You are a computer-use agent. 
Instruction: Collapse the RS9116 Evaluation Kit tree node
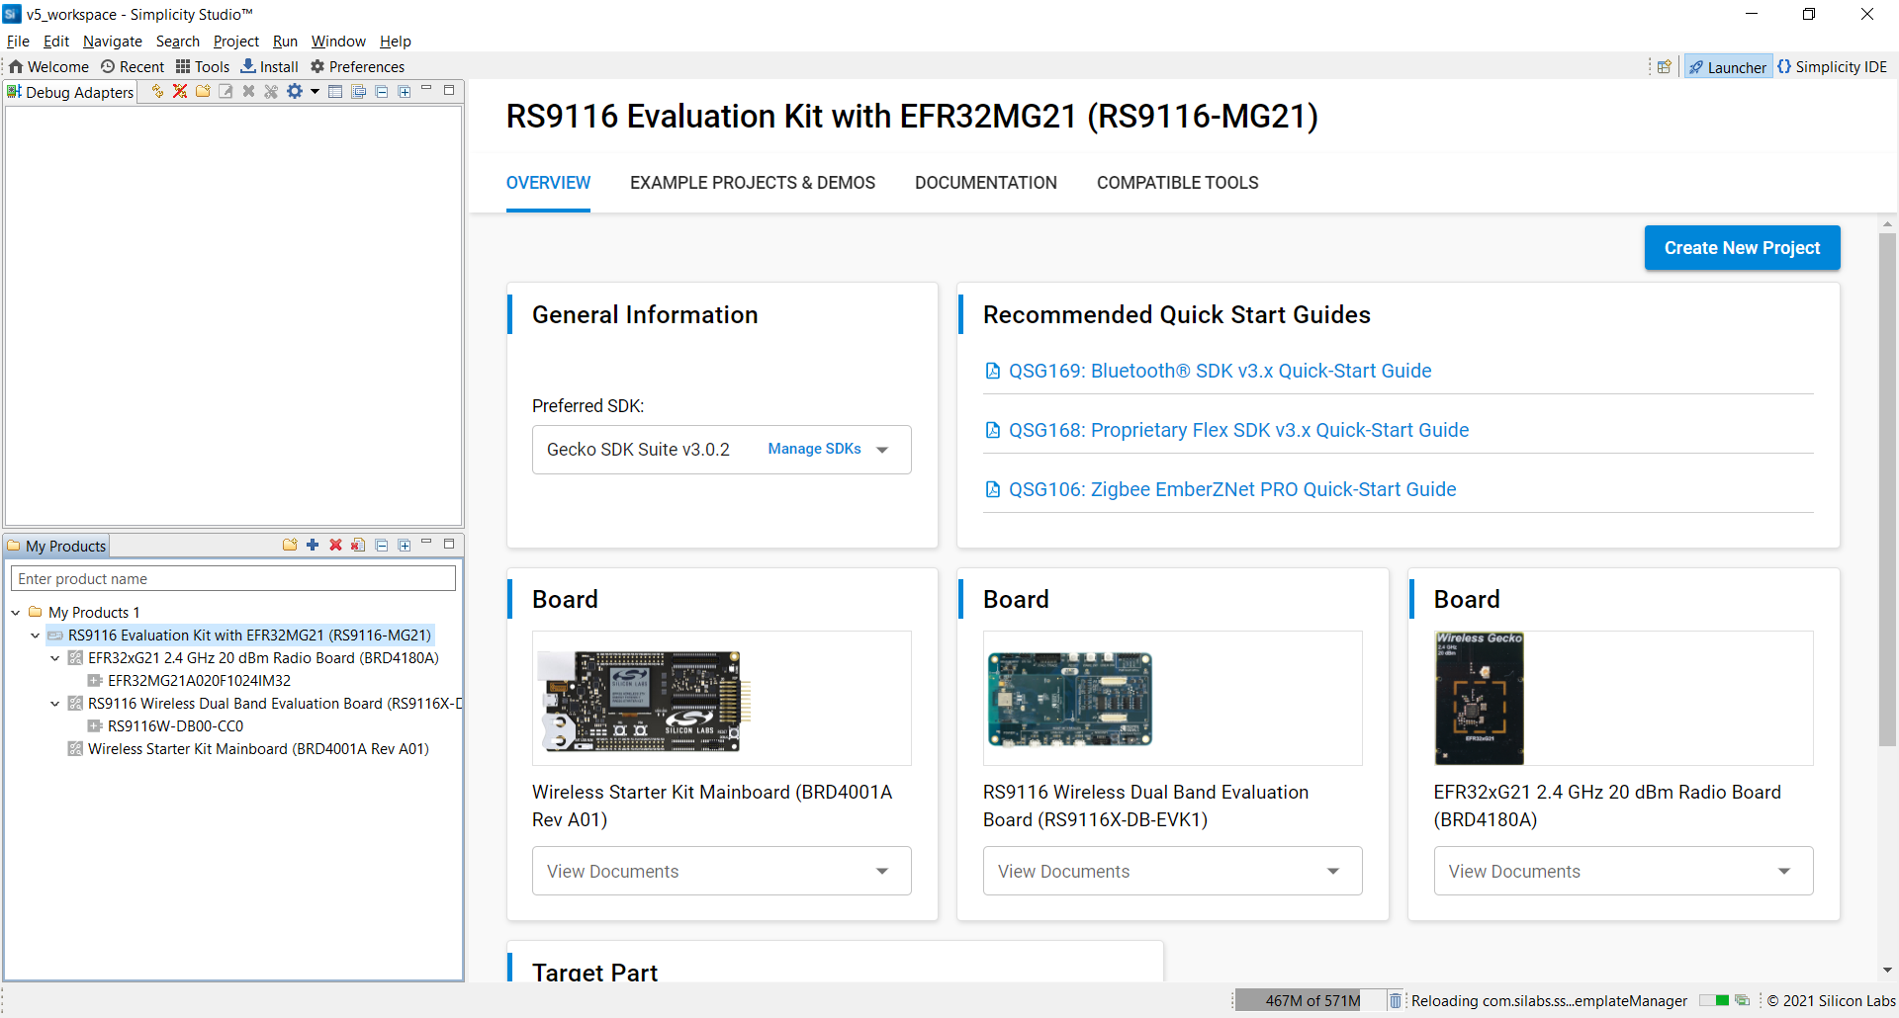click(x=36, y=636)
